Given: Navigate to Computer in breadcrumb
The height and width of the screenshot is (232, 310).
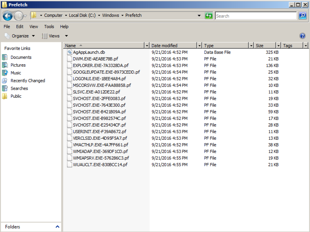Looking at the screenshot, I should click(53, 15).
